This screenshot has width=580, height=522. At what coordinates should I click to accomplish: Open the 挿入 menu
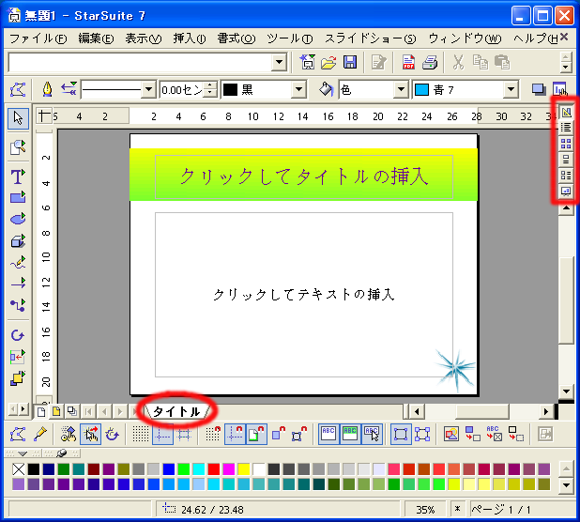(x=190, y=38)
